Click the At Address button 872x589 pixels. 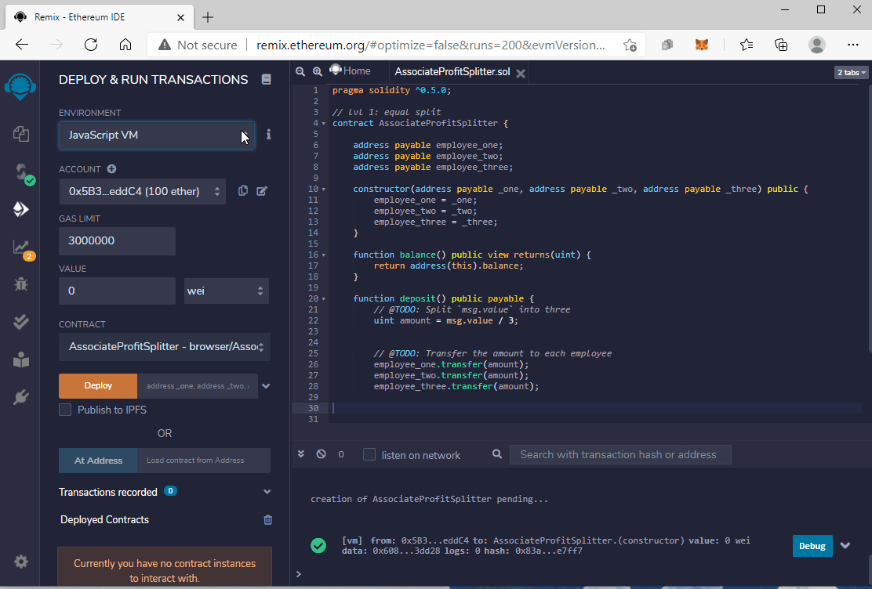tap(98, 461)
